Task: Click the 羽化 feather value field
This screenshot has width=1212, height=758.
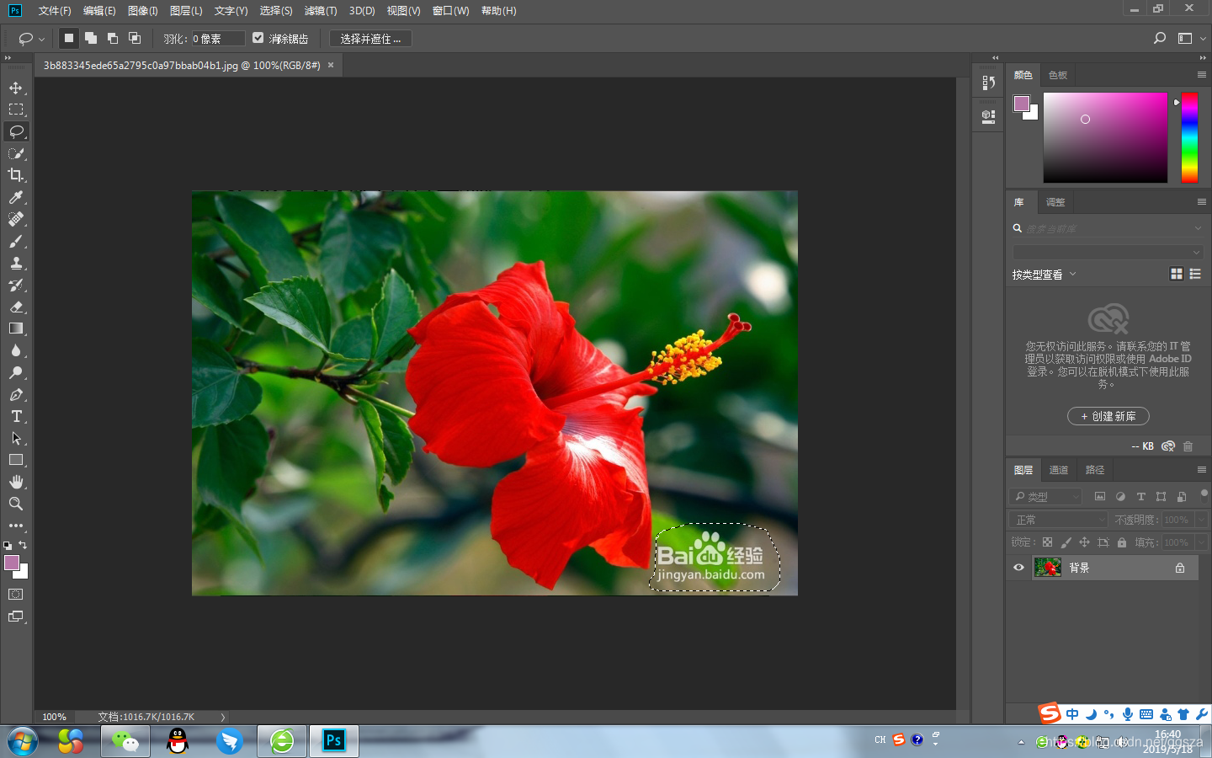Action: point(218,39)
